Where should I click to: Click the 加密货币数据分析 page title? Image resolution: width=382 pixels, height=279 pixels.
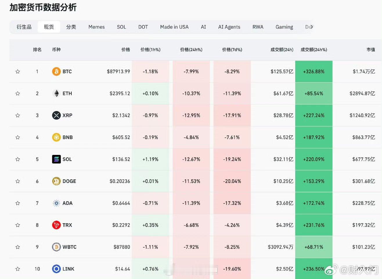click(43, 8)
